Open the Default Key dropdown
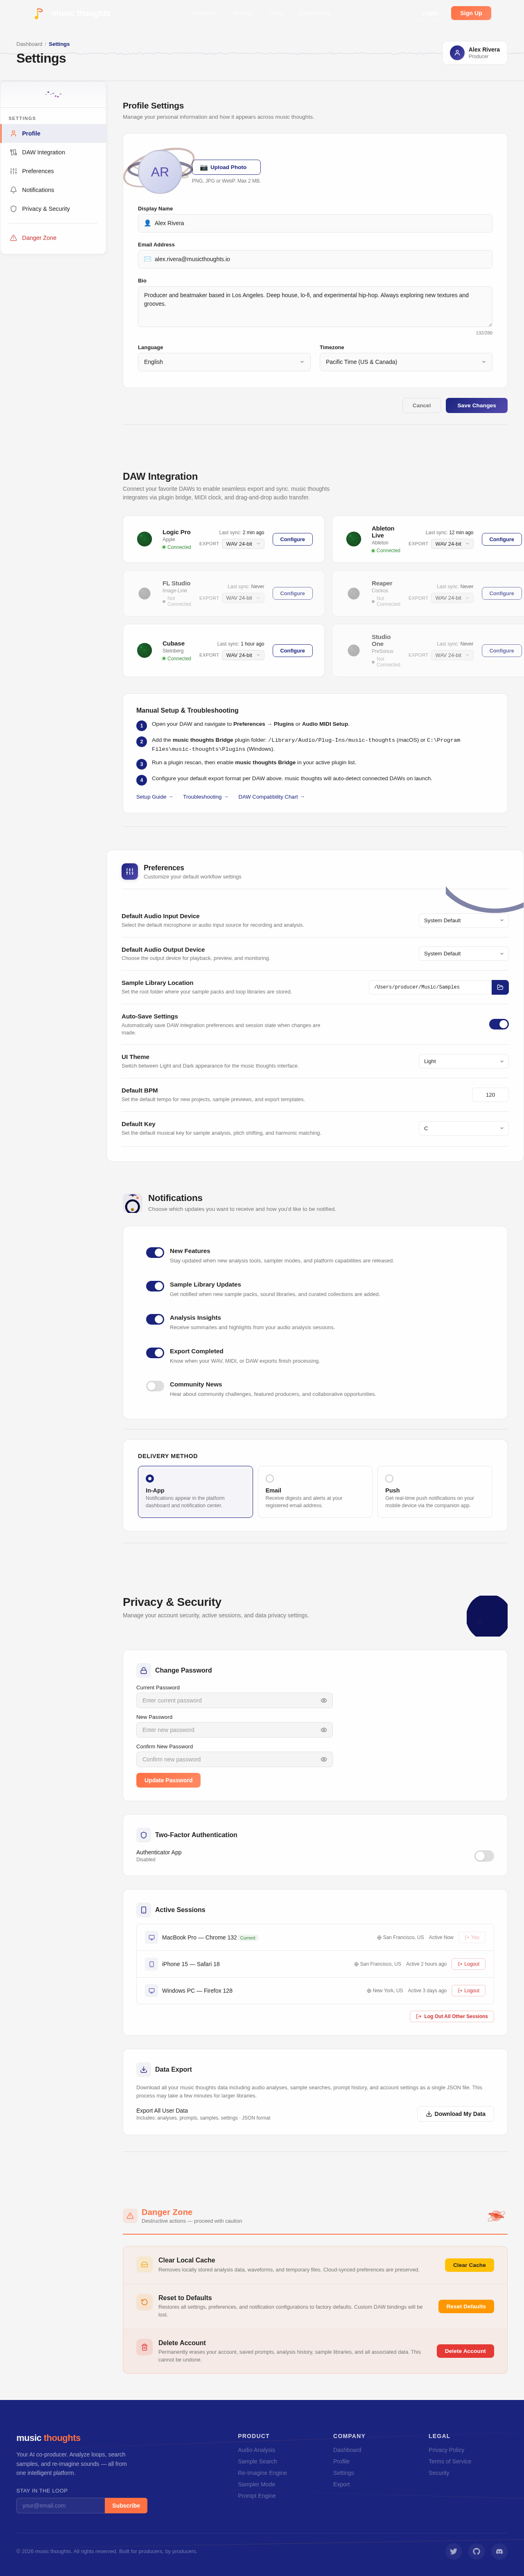This screenshot has width=524, height=2576. coord(464,1128)
